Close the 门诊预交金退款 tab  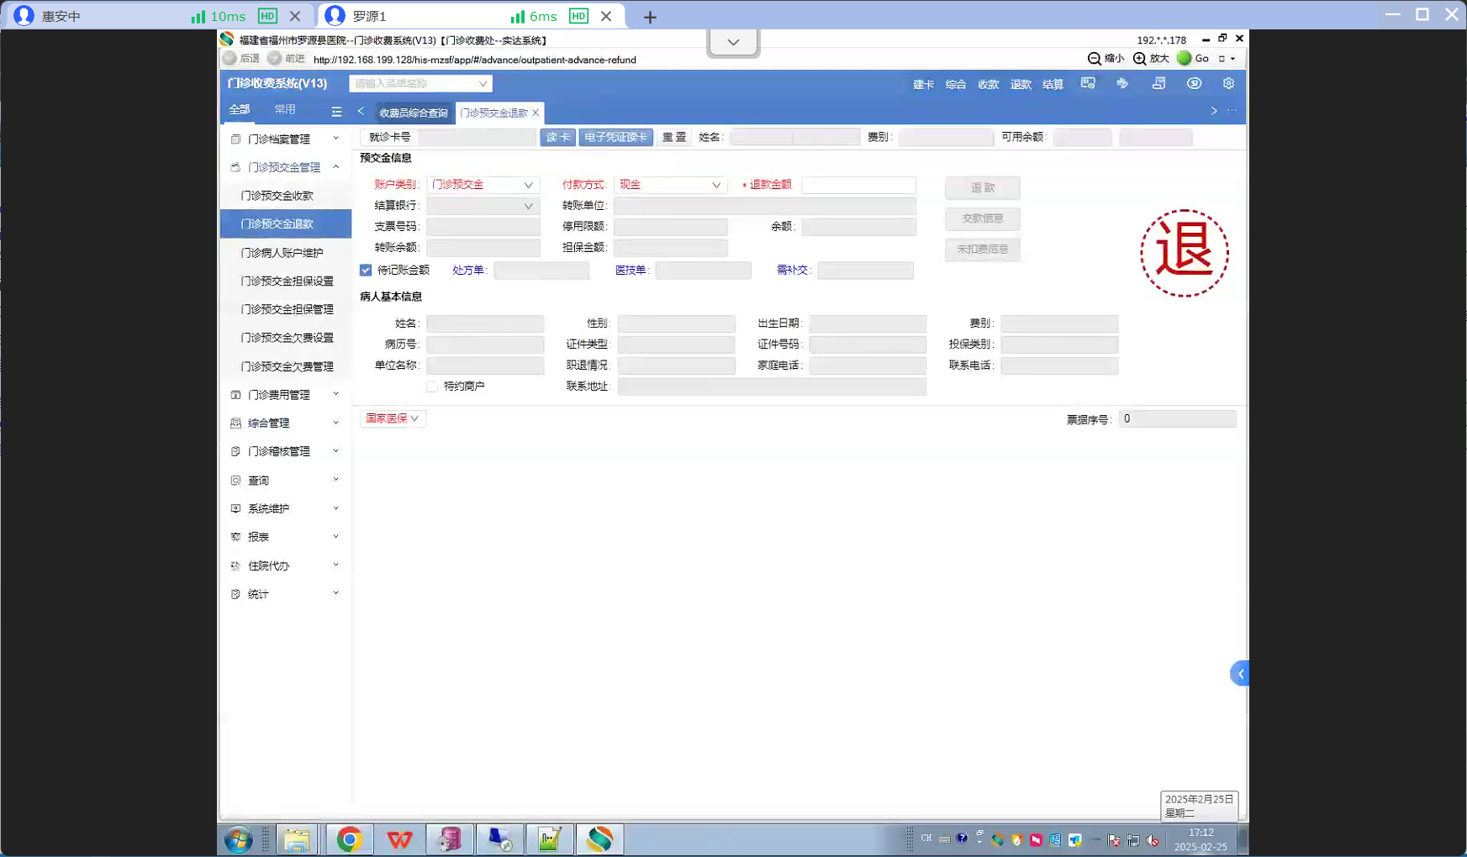tap(536, 113)
